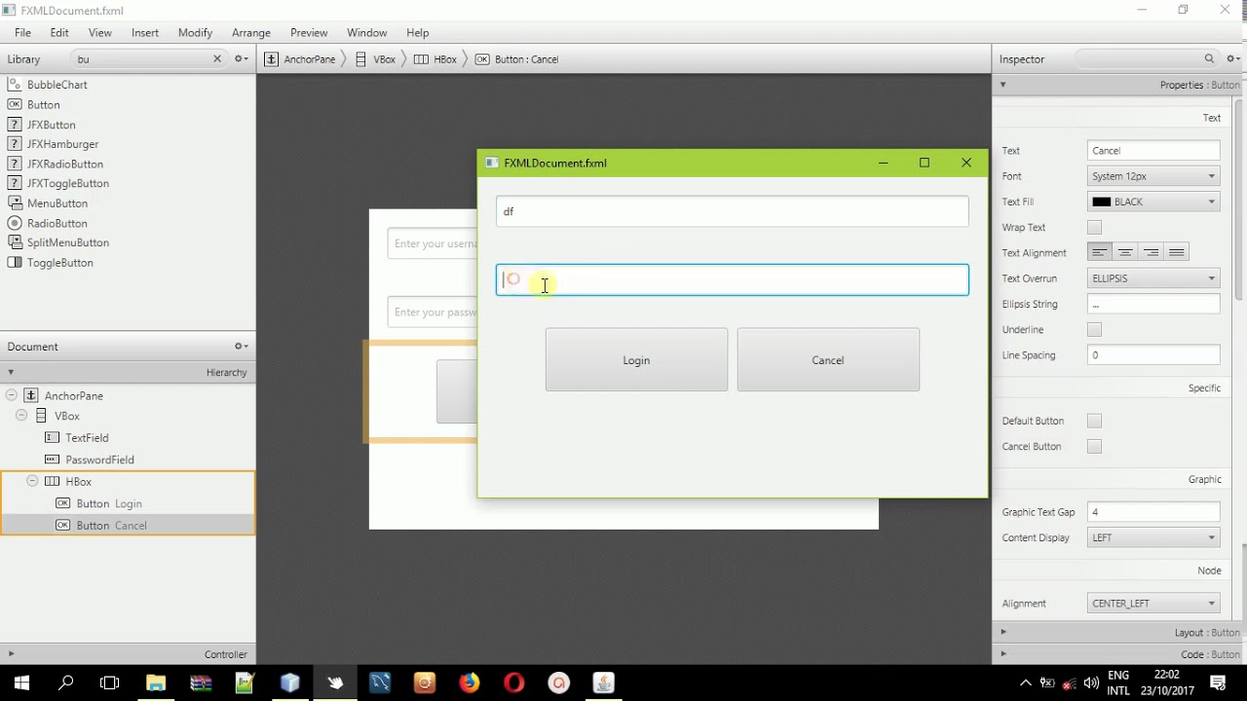Image resolution: width=1247 pixels, height=701 pixels.
Task: Open the Document panel gear menu
Action: coord(241,346)
